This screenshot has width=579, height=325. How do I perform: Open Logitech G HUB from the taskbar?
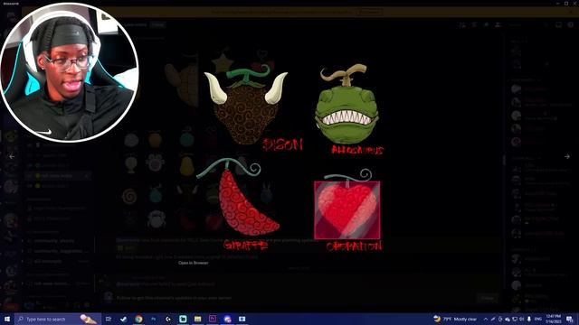pos(168,319)
